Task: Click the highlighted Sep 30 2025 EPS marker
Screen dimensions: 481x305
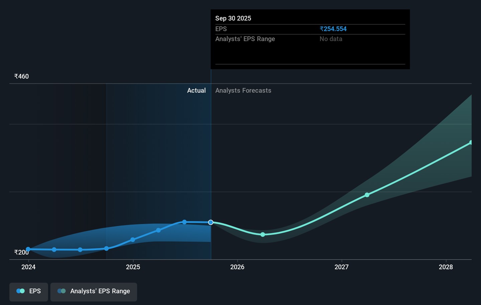Action: [211, 222]
